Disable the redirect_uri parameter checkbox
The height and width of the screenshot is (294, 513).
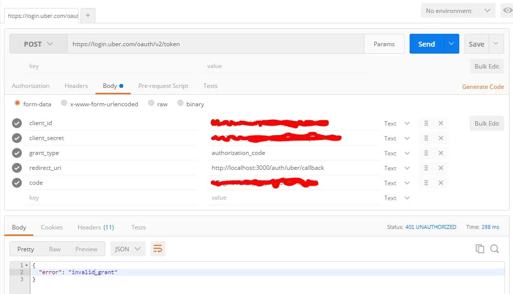(17, 168)
